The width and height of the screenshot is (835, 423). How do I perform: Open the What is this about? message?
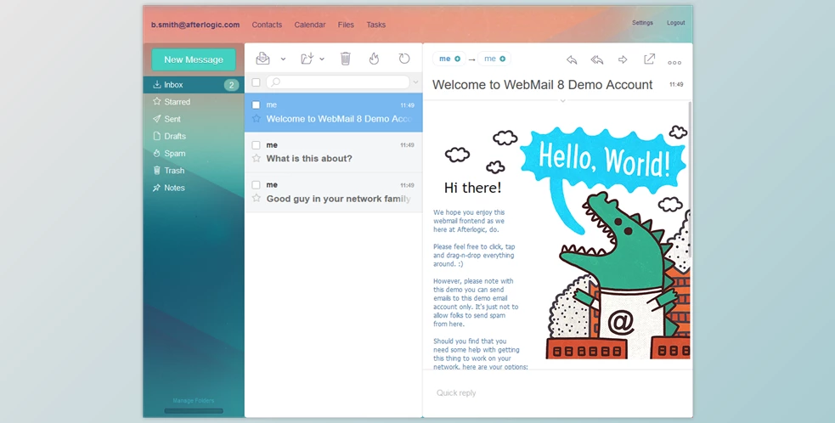[x=333, y=152]
